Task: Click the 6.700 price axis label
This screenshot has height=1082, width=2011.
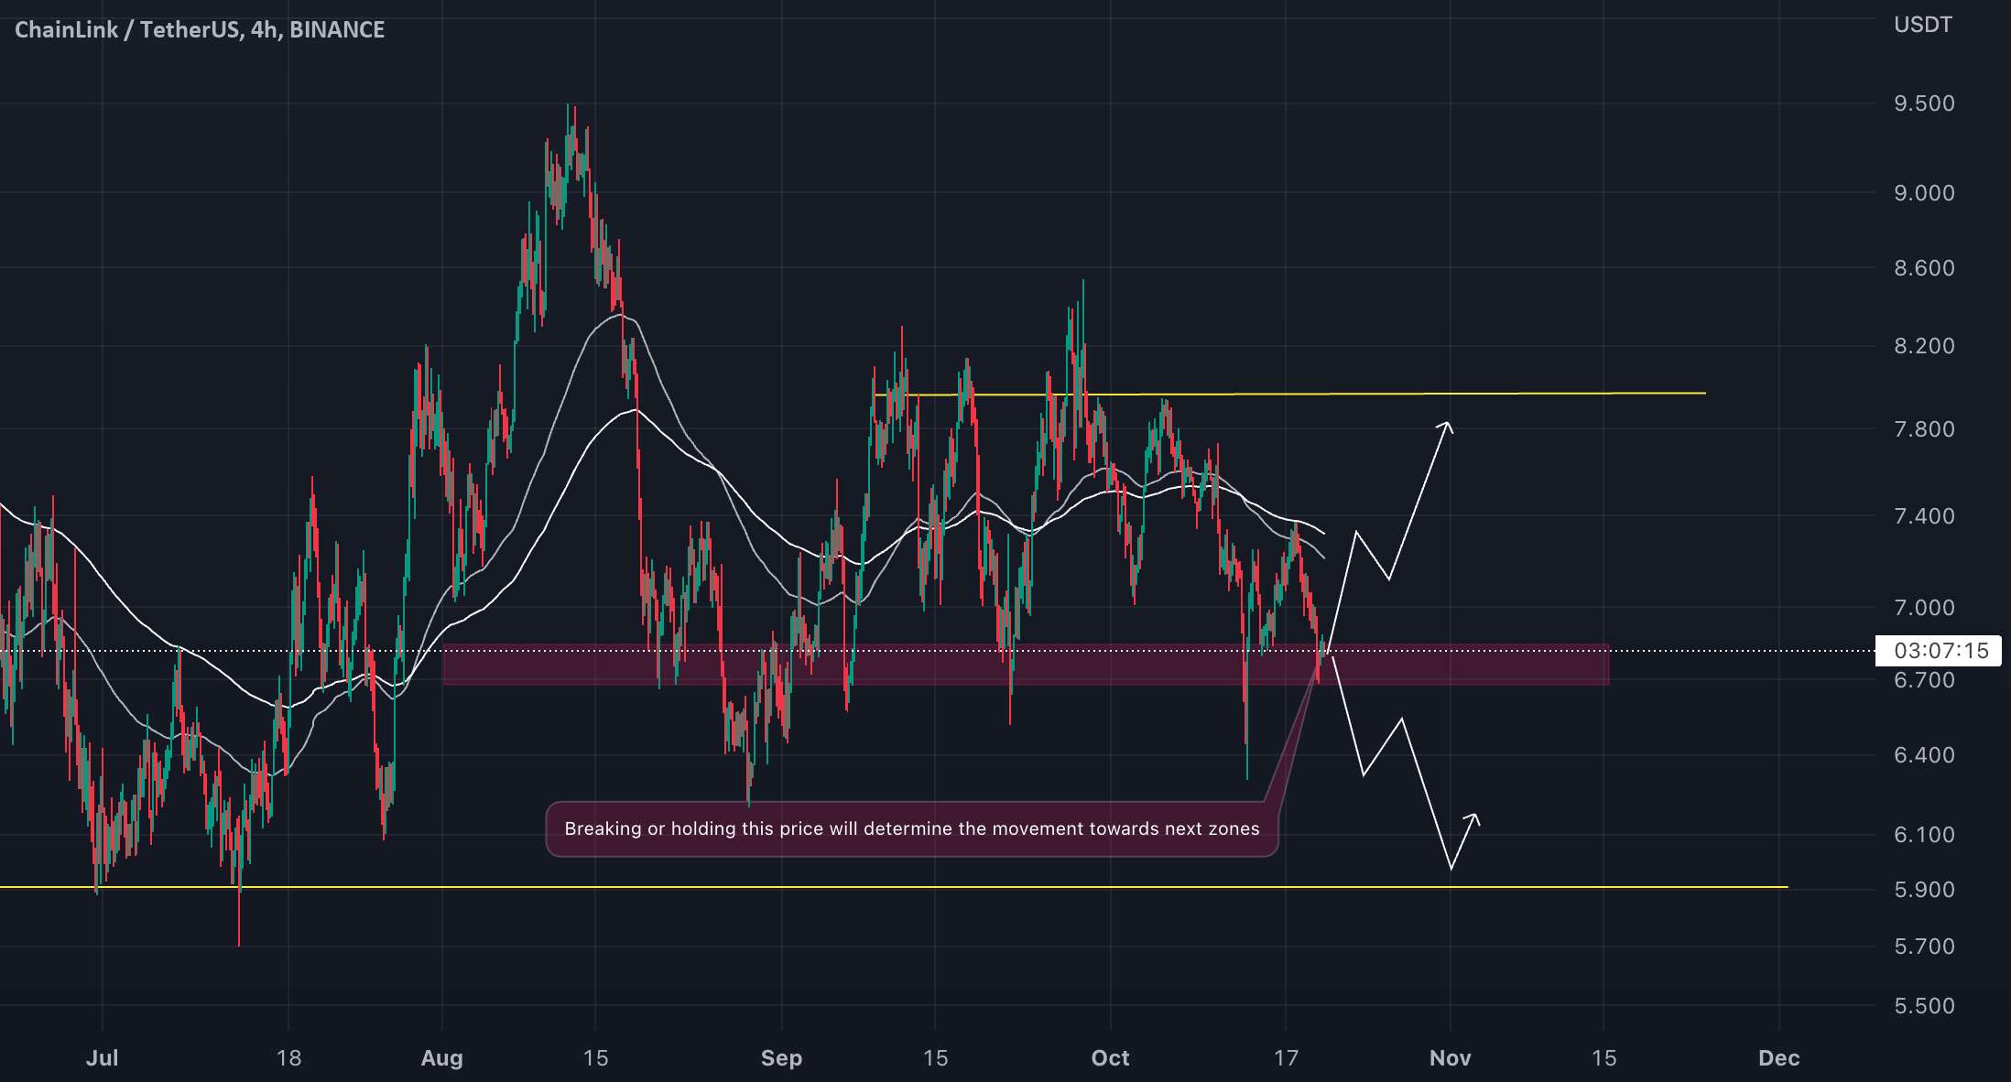Action: 1924,680
